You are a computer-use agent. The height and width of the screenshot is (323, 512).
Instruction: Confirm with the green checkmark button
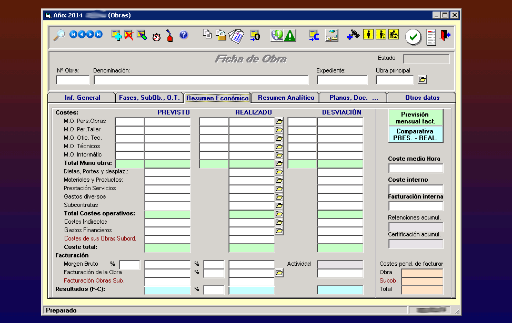coord(413,37)
